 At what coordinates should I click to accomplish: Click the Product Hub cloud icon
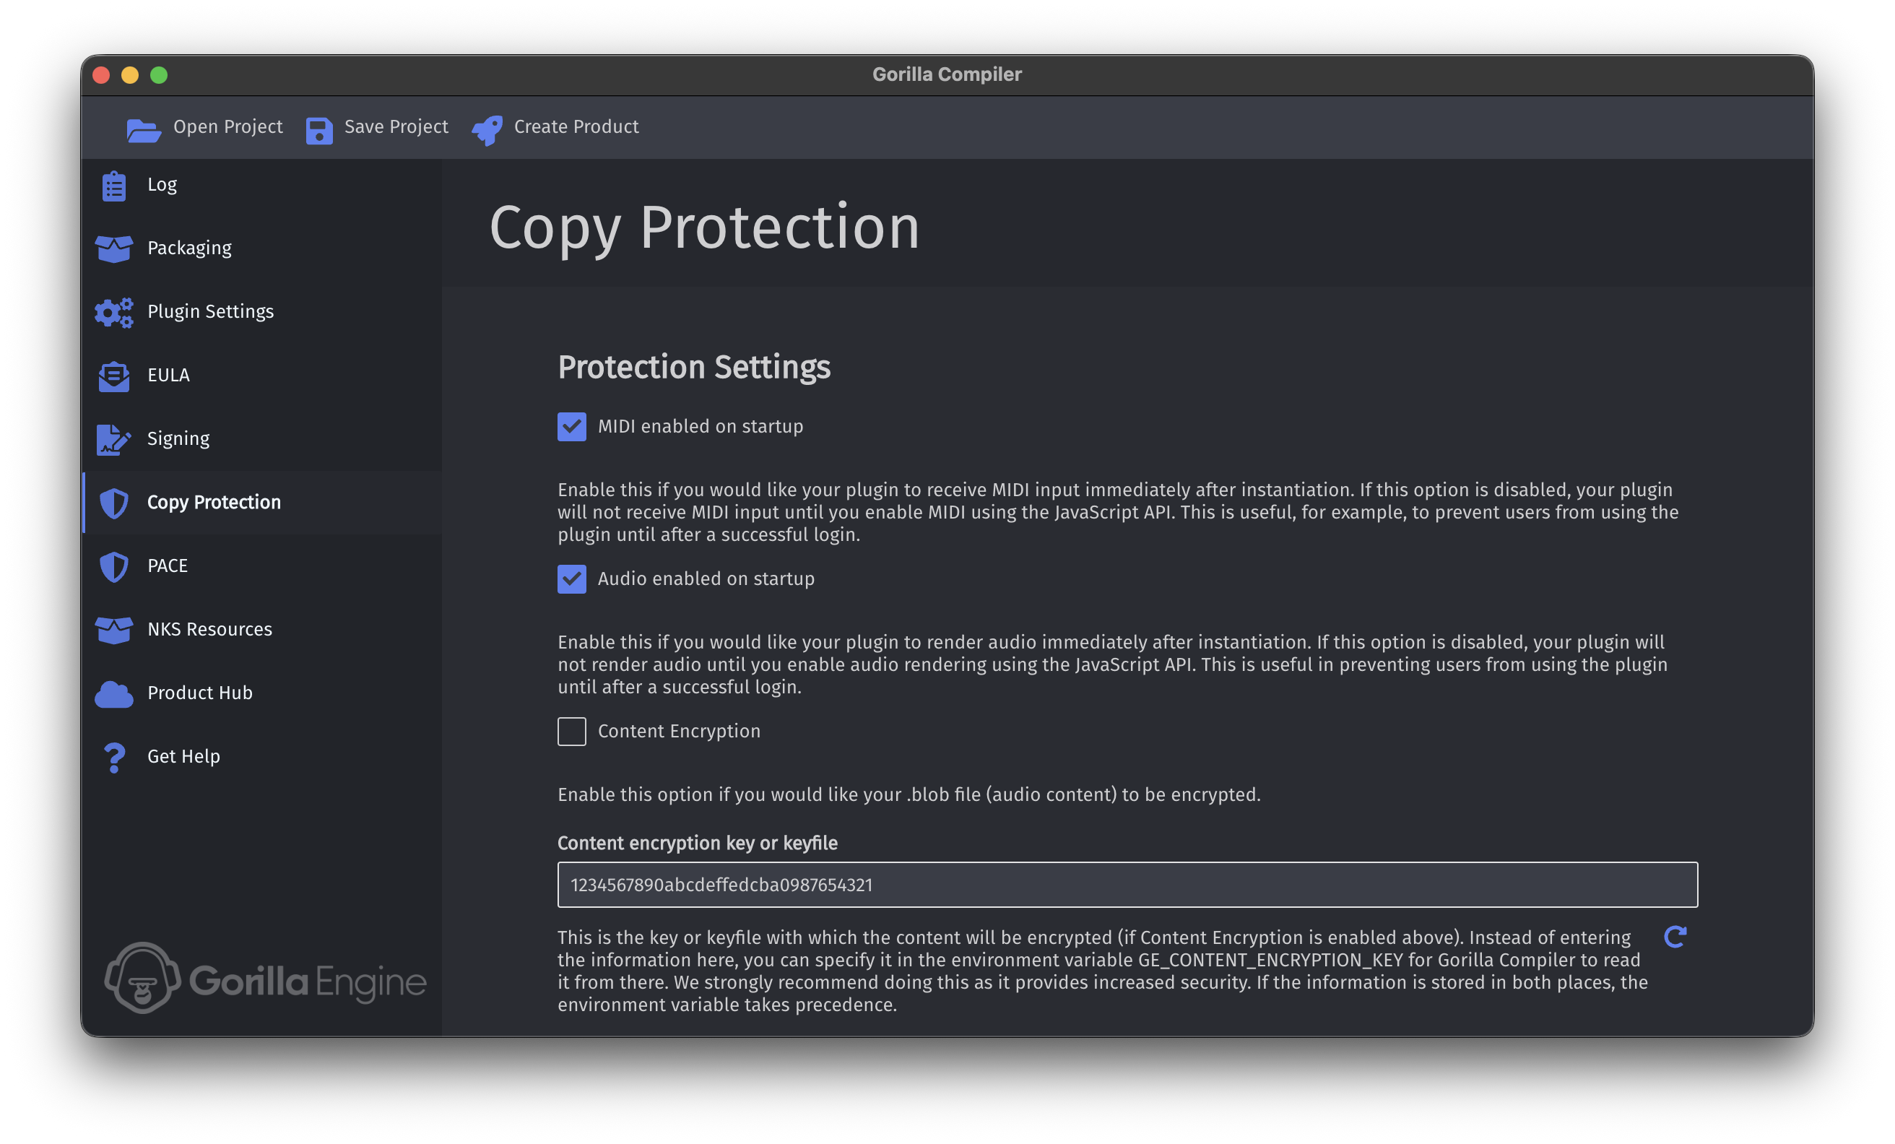pos(114,694)
